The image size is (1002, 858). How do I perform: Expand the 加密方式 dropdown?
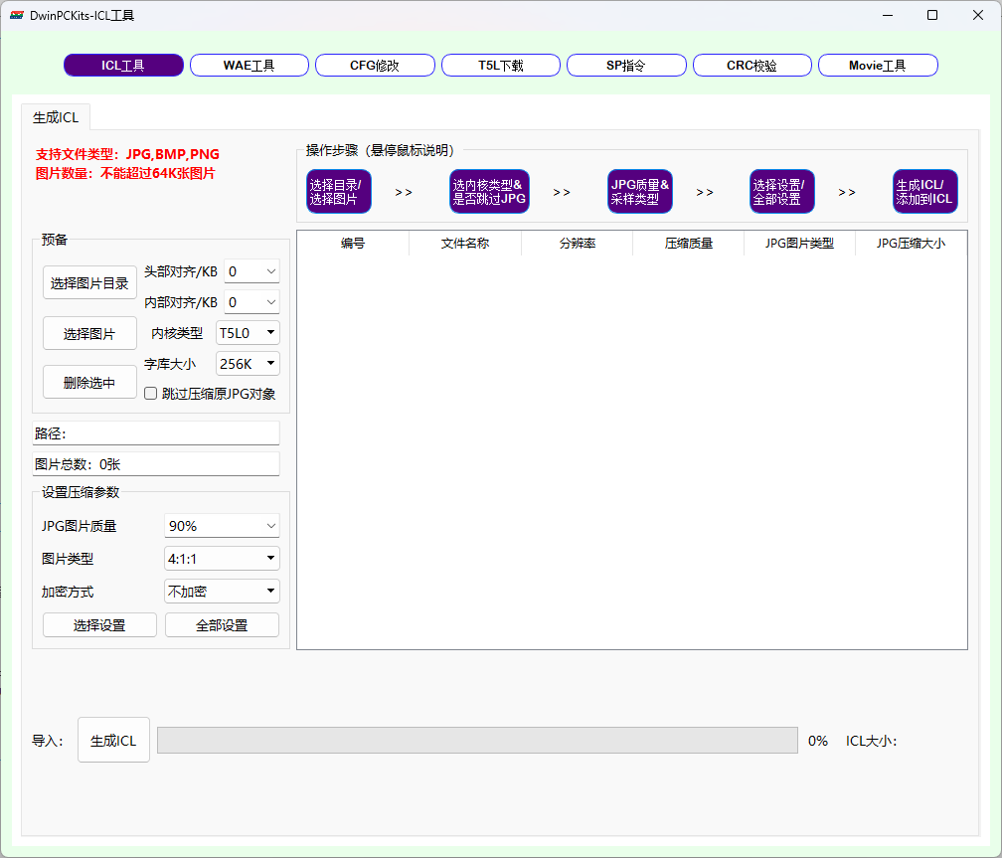pyautogui.click(x=222, y=592)
